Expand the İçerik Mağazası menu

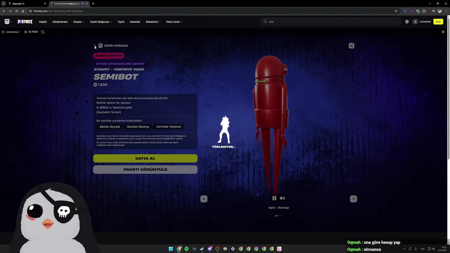point(111,22)
